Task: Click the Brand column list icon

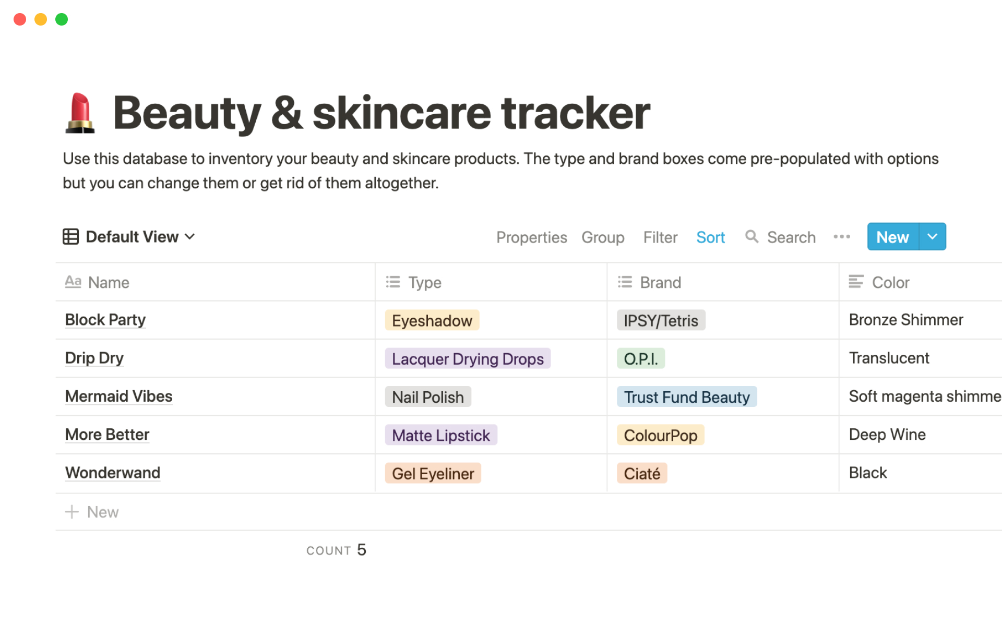Action: (625, 282)
